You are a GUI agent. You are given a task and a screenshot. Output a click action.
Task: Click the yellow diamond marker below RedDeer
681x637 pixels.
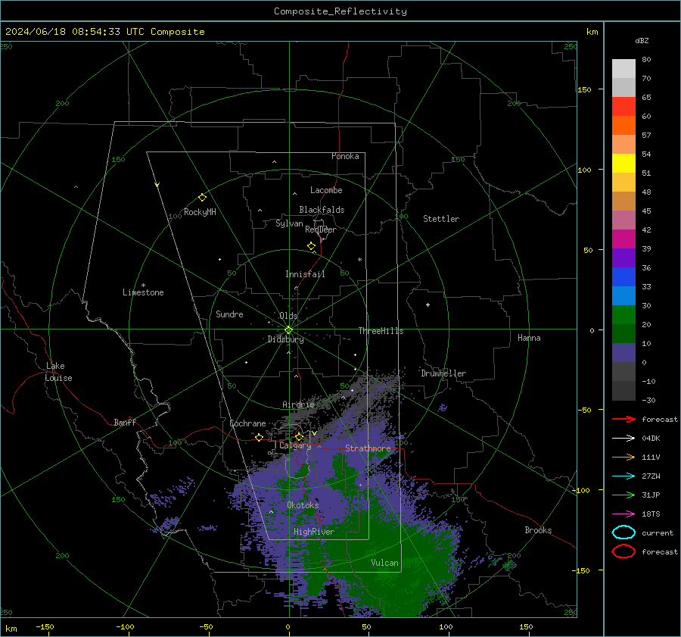pos(312,246)
